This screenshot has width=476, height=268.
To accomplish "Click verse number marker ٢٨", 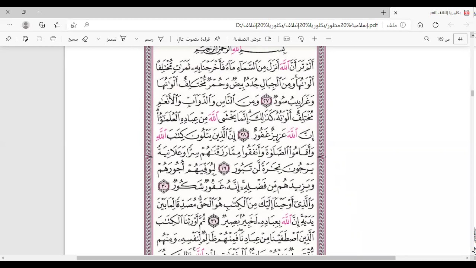I will point(243,135).
